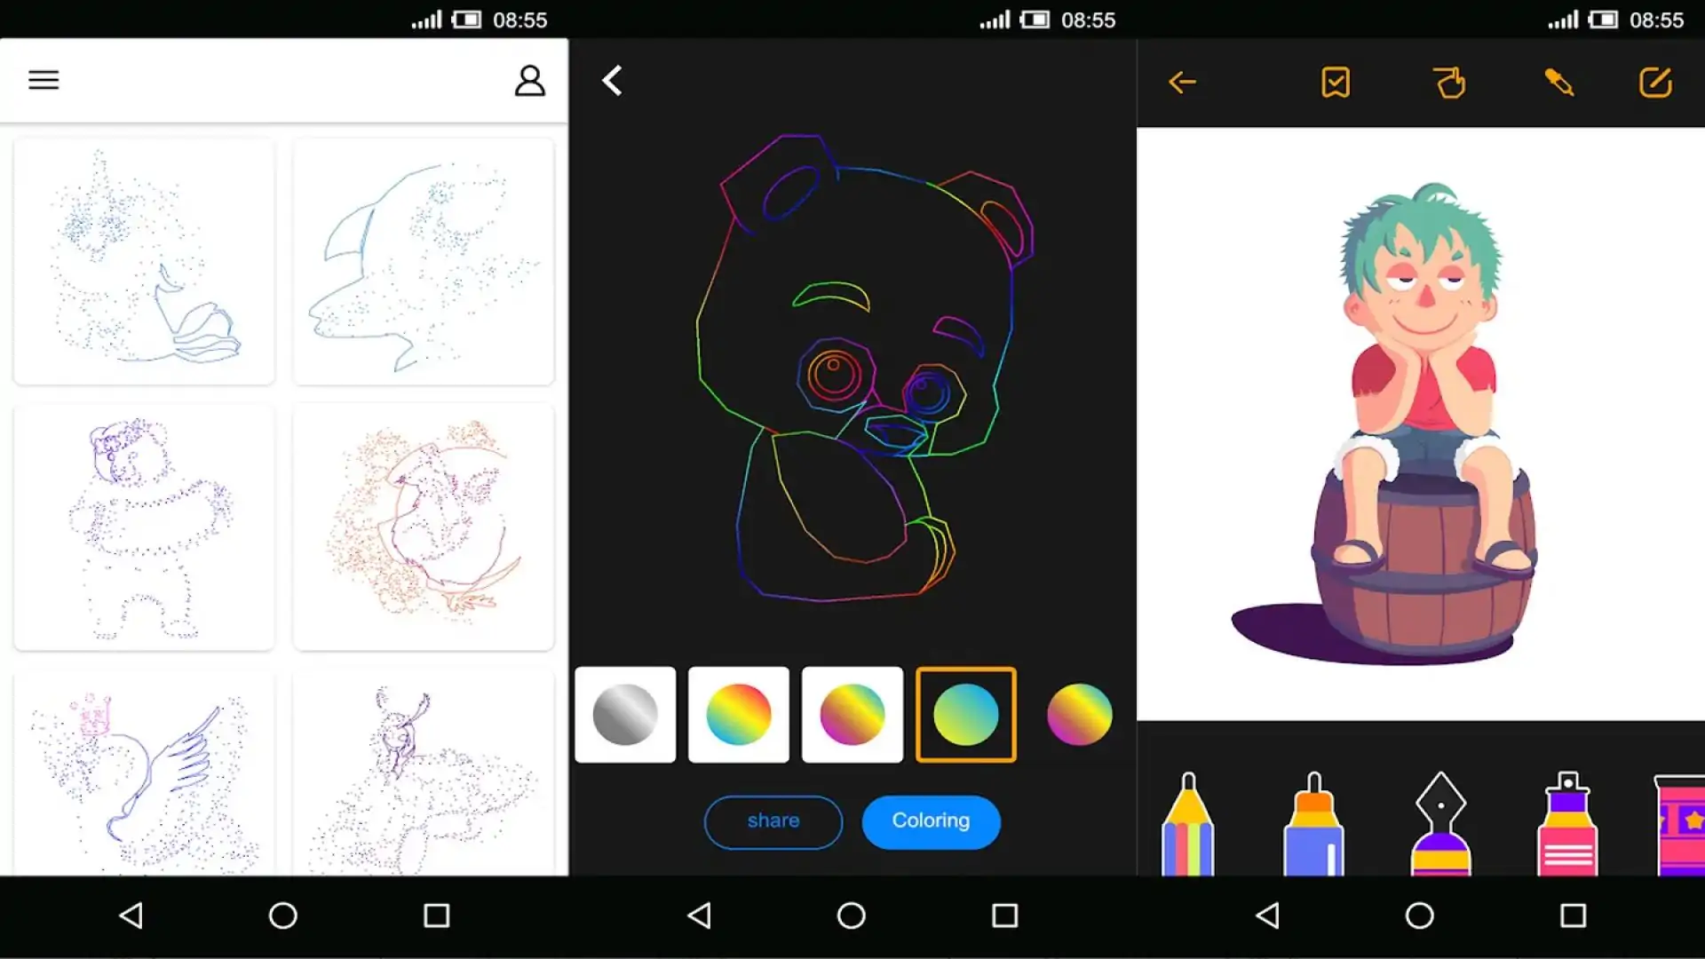Choose the rainbow orange-blue gradient swatch
The image size is (1705, 959).
(739, 715)
